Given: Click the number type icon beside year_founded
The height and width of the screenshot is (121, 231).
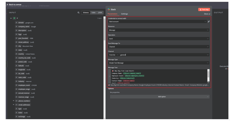Looking at the screenshot, I should [x=16, y=38].
